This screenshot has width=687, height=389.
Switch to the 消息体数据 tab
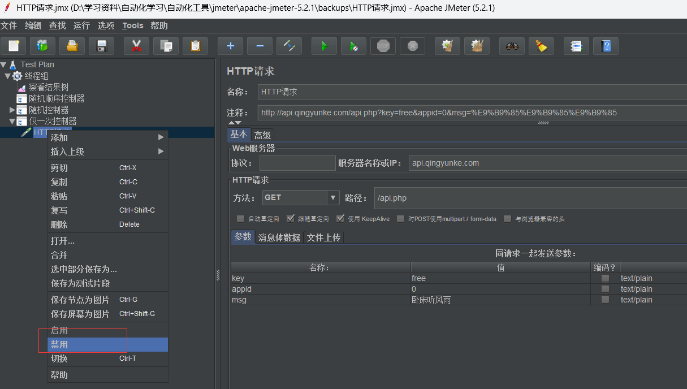[x=279, y=237]
